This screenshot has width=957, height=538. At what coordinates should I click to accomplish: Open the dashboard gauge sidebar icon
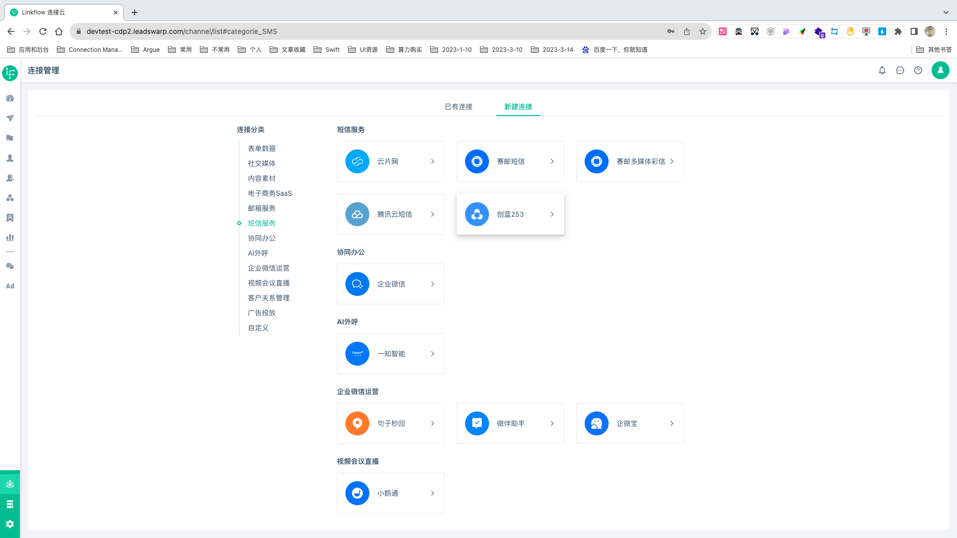[10, 98]
